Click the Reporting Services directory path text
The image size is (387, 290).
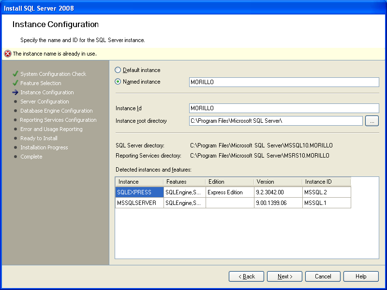click(260, 156)
